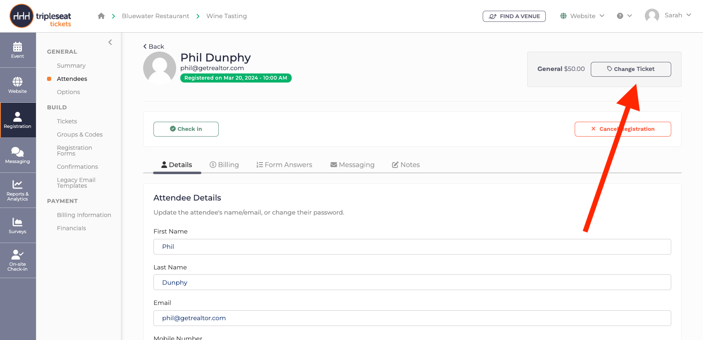This screenshot has height=340, width=703.
Task: Open the Website dropdown in the header
Action: pos(582,16)
